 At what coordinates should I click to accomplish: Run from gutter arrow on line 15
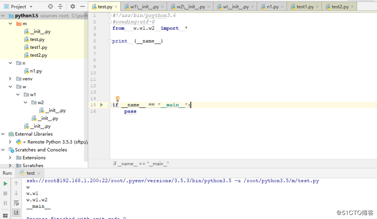tap(101, 105)
